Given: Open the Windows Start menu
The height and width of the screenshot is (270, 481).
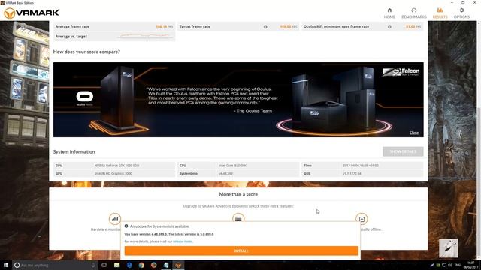Looking at the screenshot, I should coord(6,265).
